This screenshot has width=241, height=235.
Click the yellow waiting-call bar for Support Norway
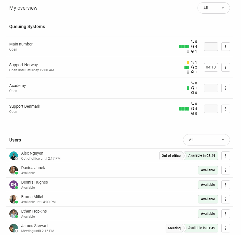tap(188, 63)
